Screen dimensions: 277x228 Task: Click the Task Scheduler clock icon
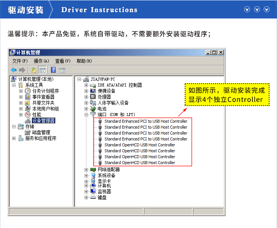(28, 91)
